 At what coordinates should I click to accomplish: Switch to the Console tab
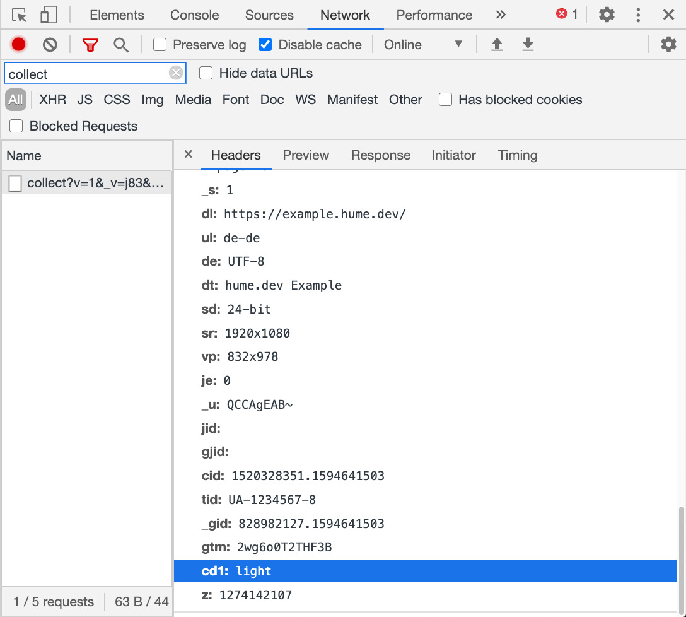click(x=194, y=15)
